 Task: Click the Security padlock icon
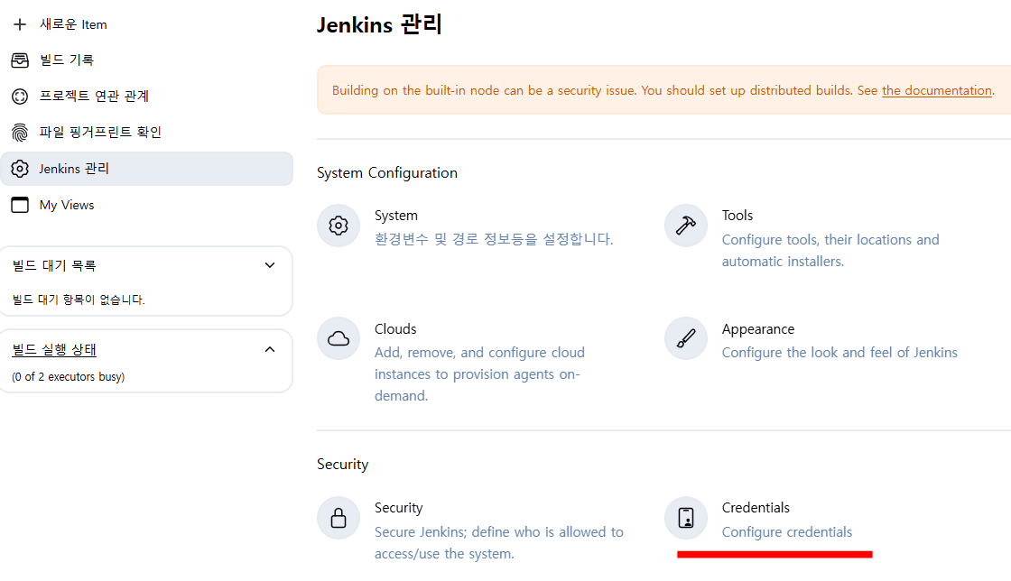(339, 518)
